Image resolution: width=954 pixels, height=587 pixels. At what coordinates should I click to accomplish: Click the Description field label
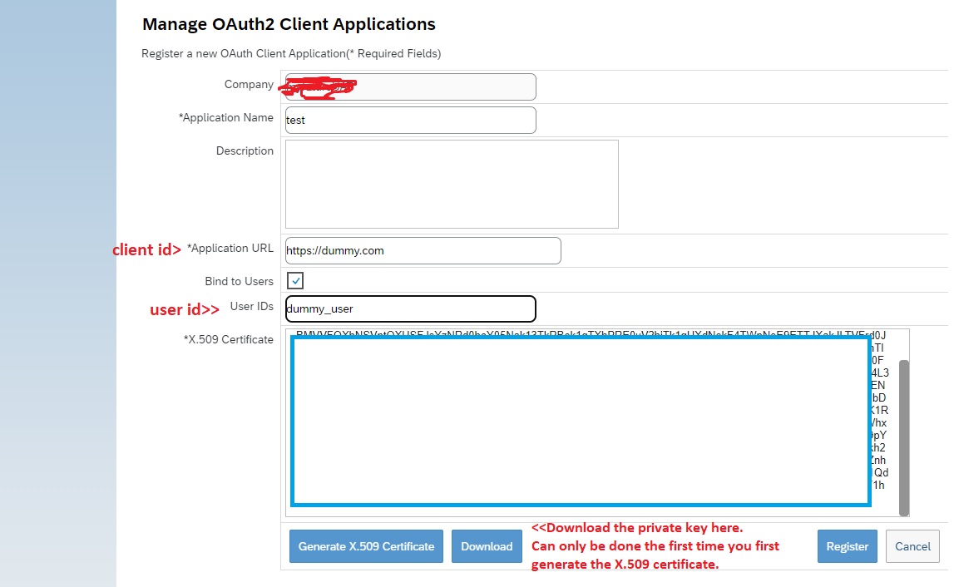tap(245, 151)
